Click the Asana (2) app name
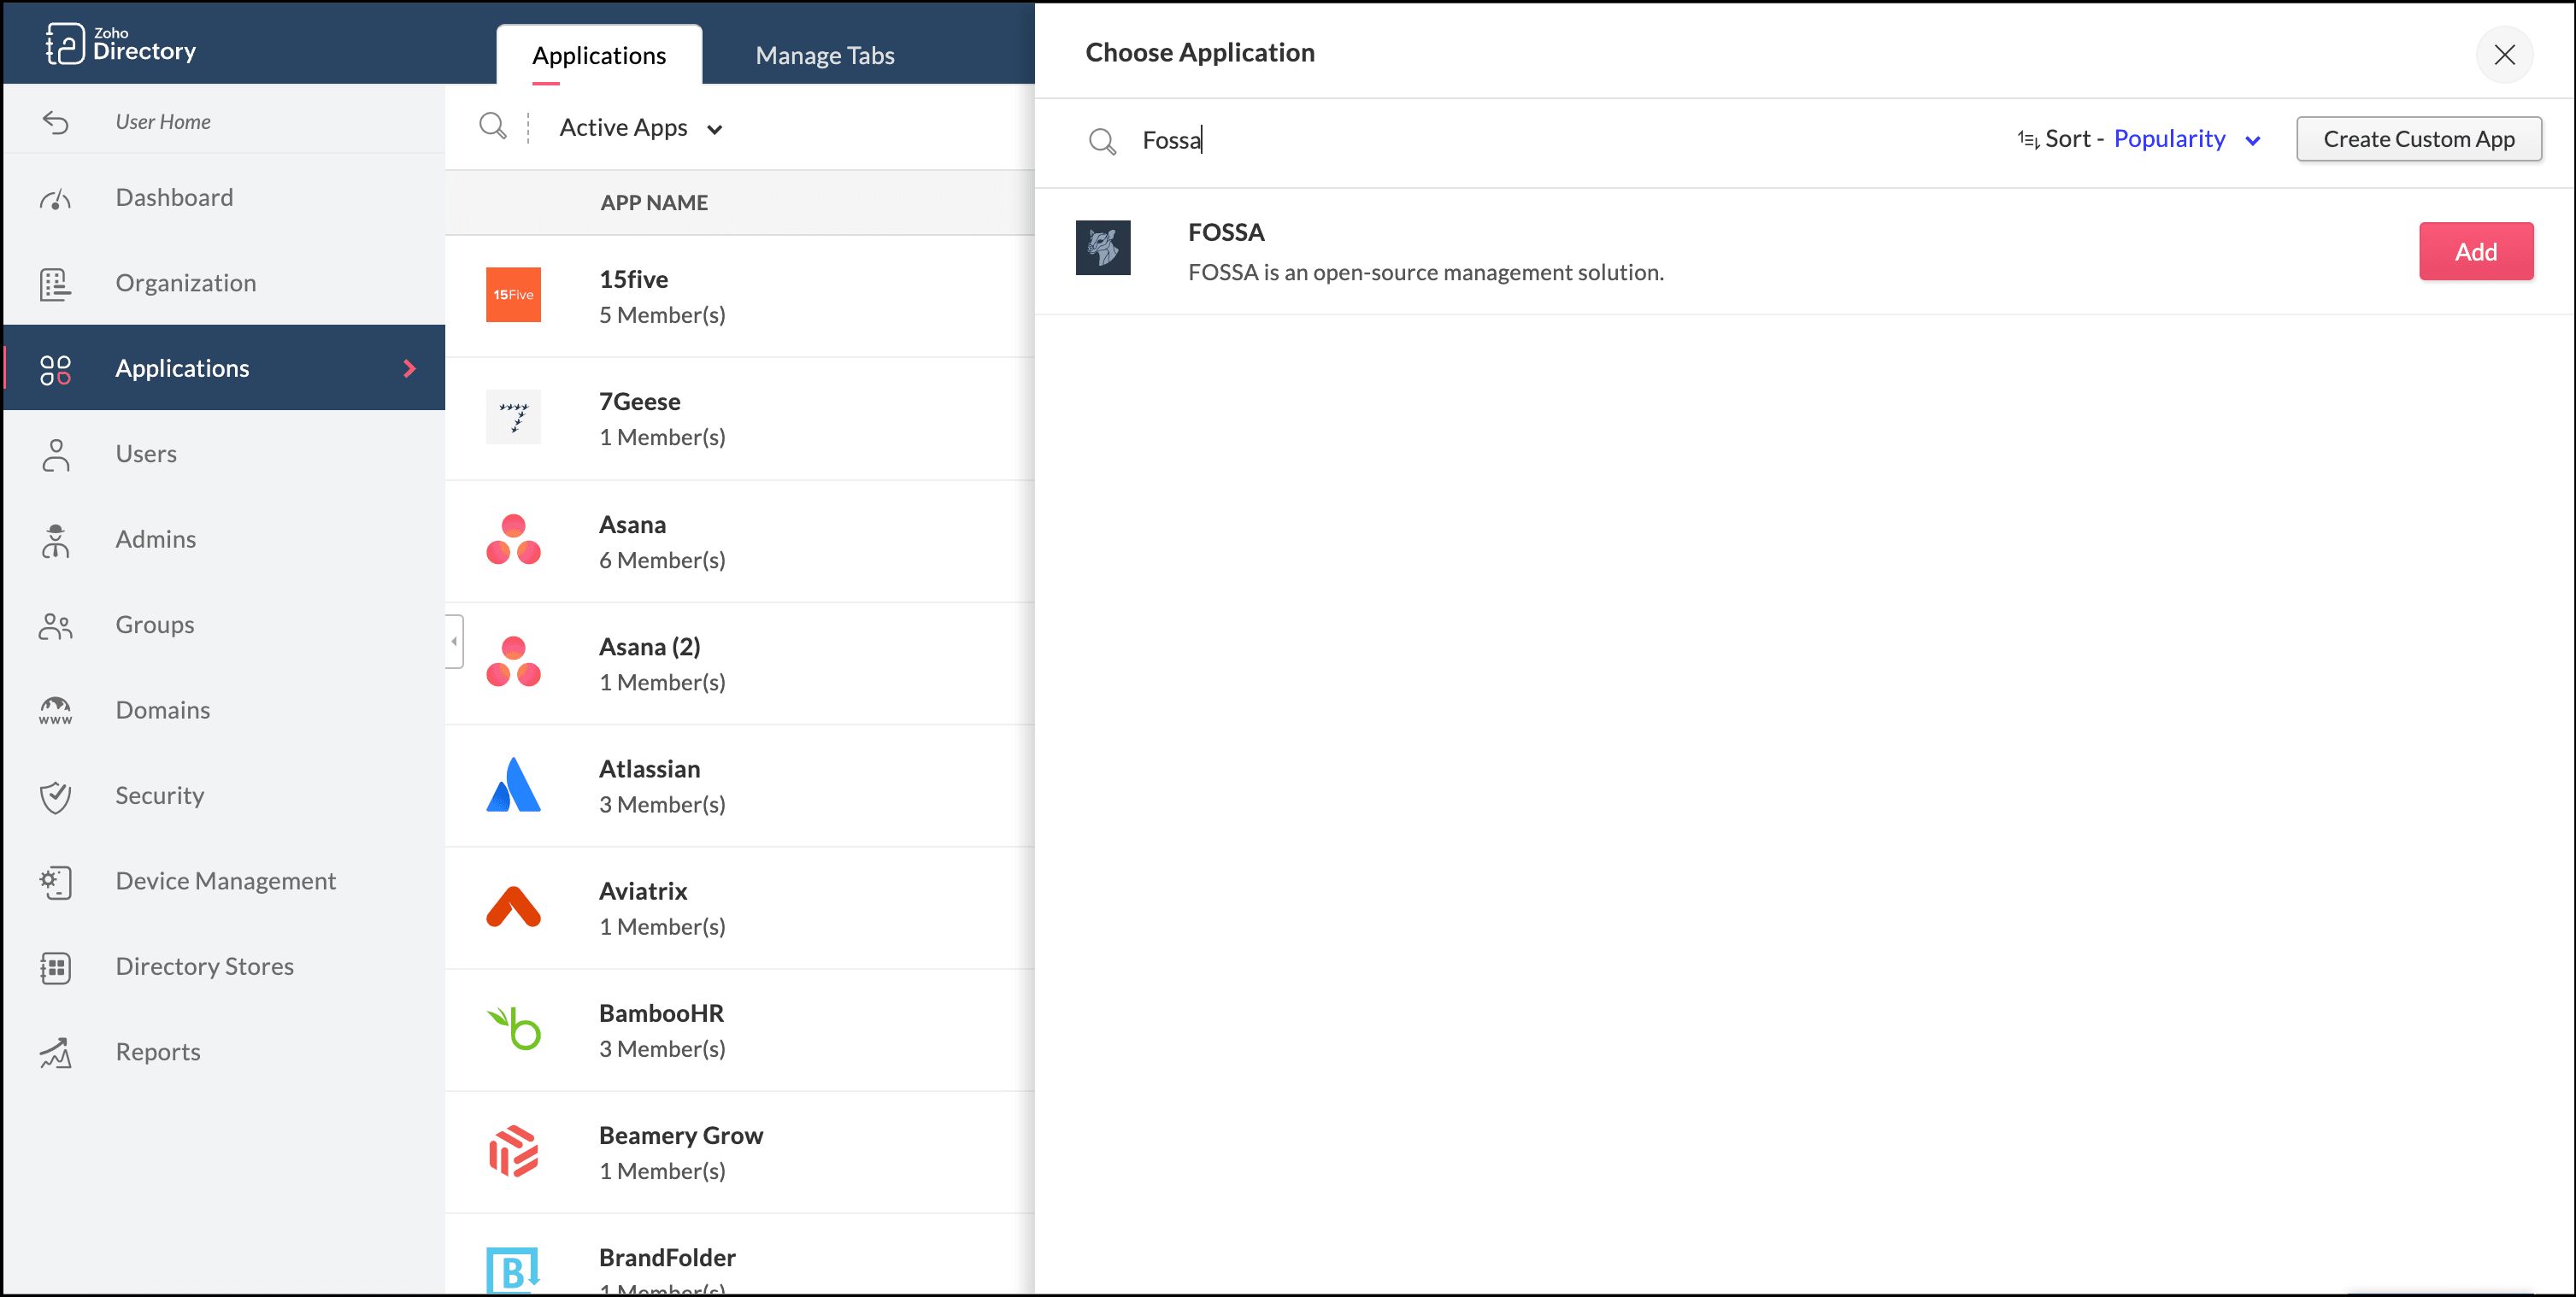The width and height of the screenshot is (2576, 1297). [650, 647]
